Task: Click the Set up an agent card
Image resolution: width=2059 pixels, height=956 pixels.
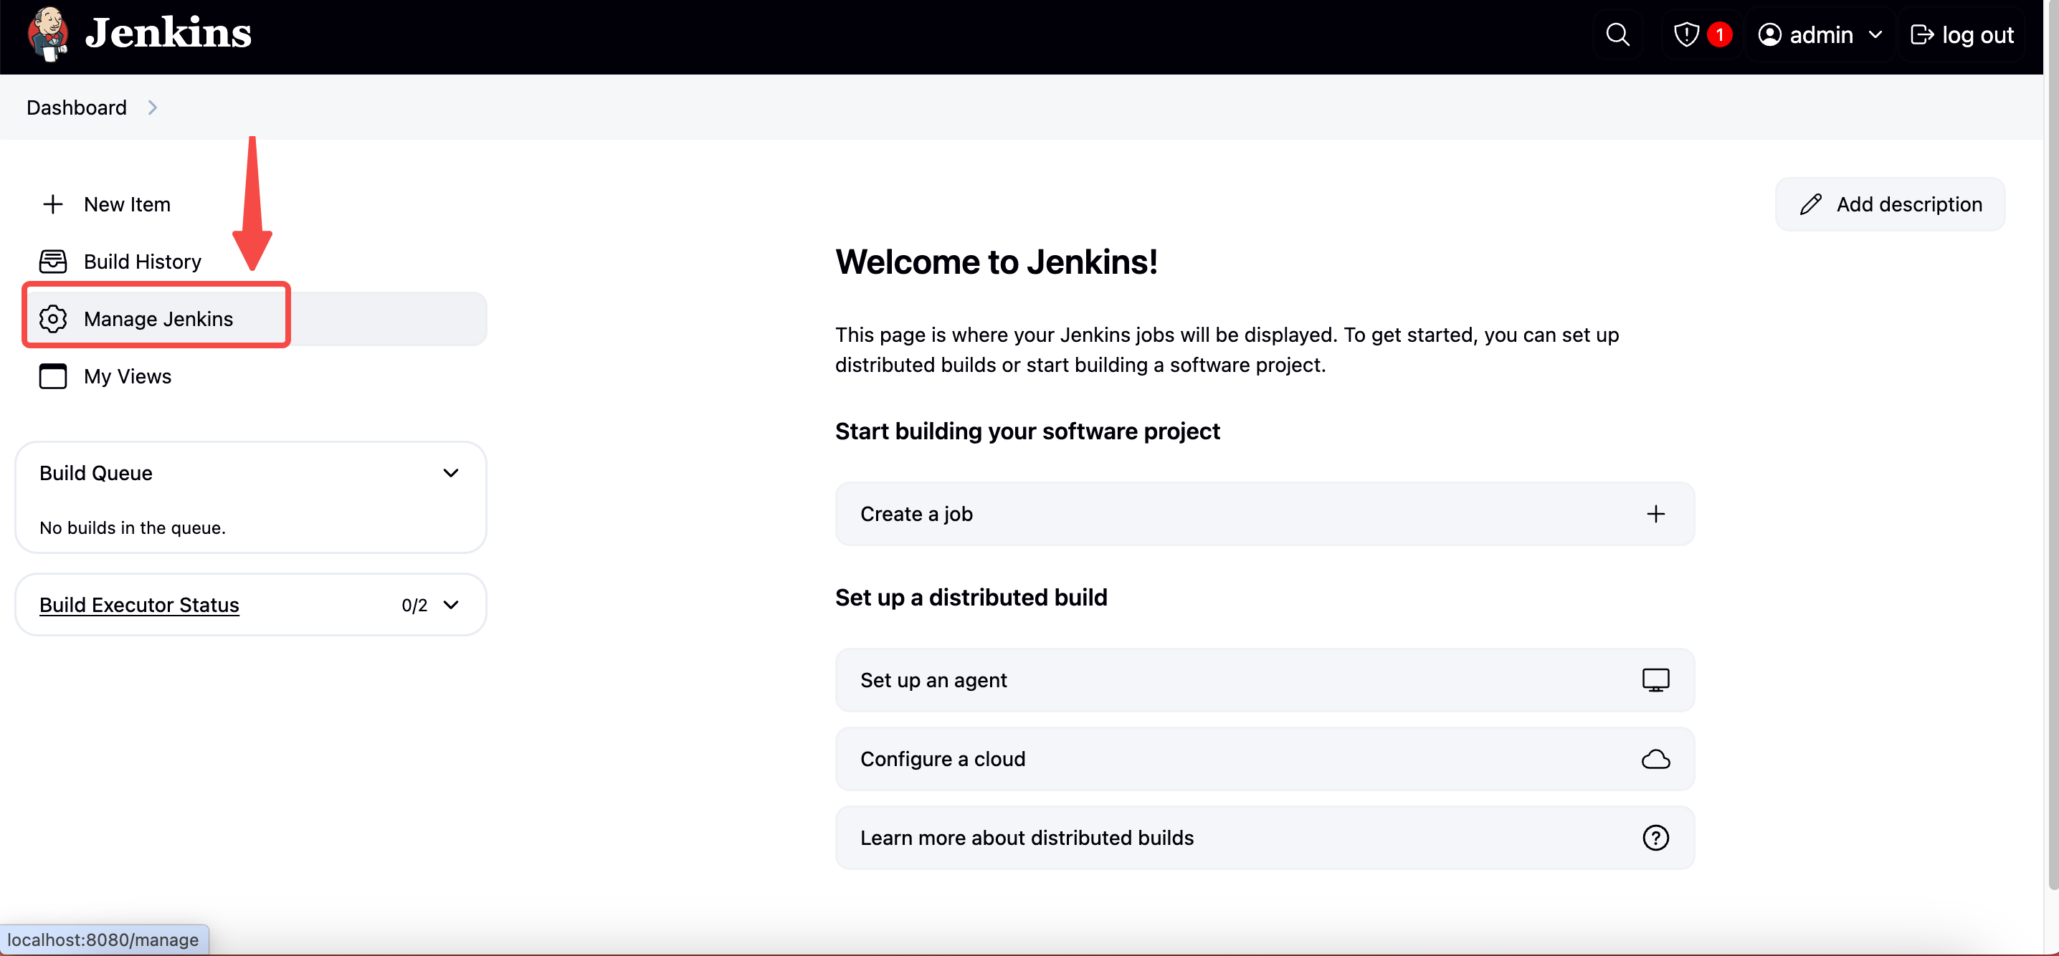Action: click(1265, 679)
